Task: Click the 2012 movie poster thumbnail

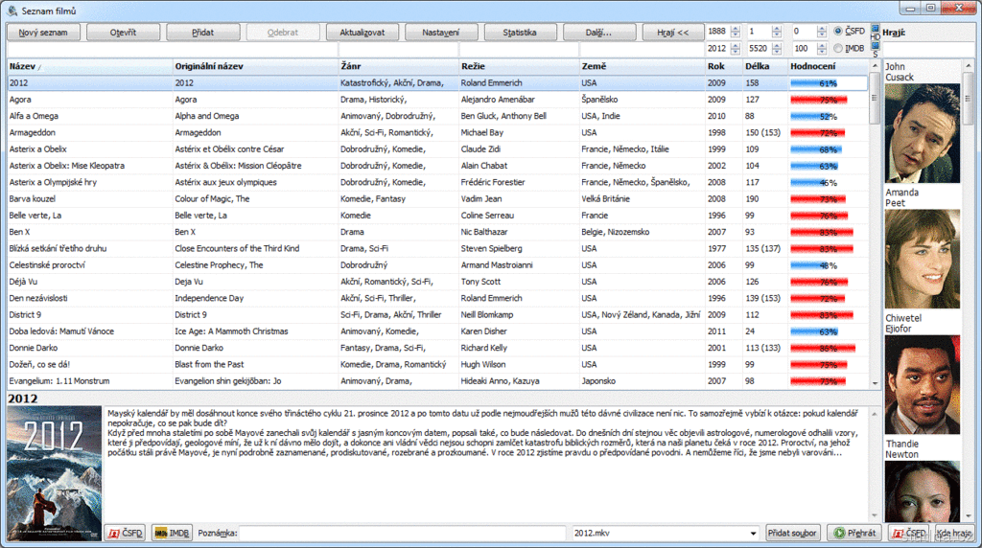Action: click(54, 469)
